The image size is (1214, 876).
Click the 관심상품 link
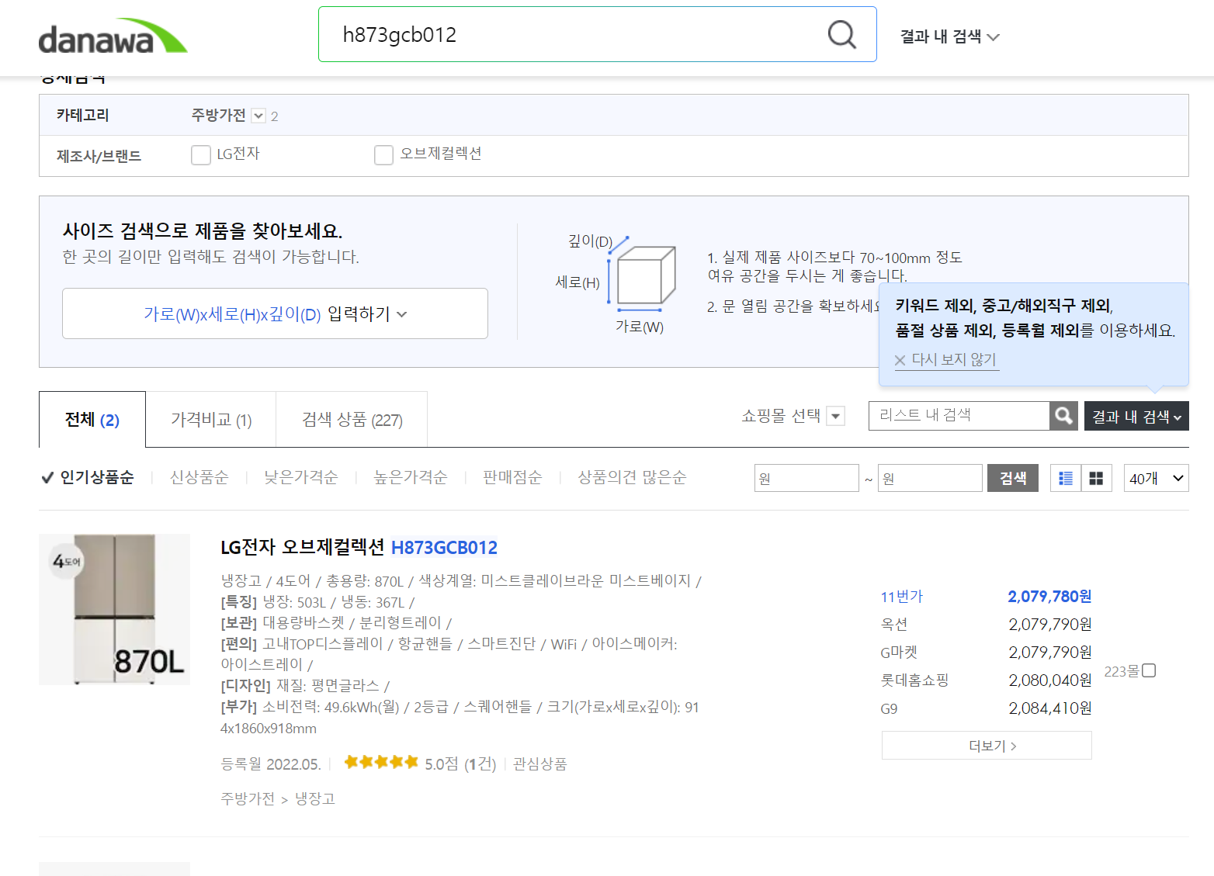point(540,763)
